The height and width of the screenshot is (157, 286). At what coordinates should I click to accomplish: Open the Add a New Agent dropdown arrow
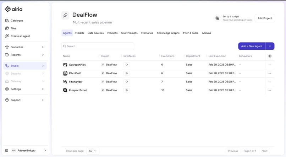coord(270,46)
